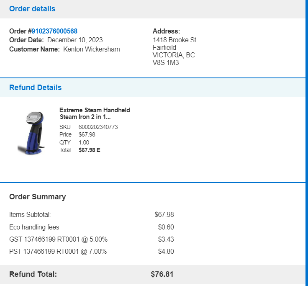Click the QTY value 1.00
Screen dimensions: 308x286
pos(84,142)
